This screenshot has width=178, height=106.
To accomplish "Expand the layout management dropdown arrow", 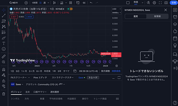I will [x=142, y=3].
